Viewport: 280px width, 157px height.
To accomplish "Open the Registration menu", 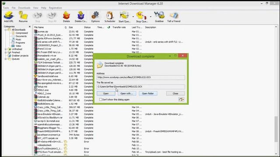I will point(56,8).
